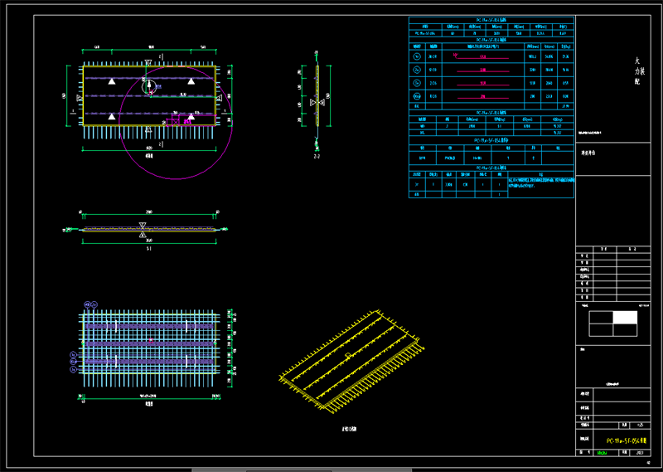Select the large magenta circle in the plan
The width and height of the screenshot is (663, 472).
[176, 123]
